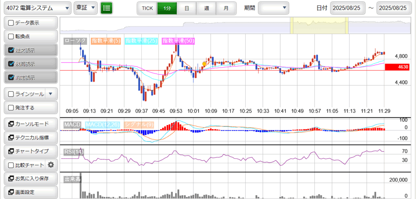Click 指数平滑(5) legend label
The width and height of the screenshot is (416, 199).
106,41
